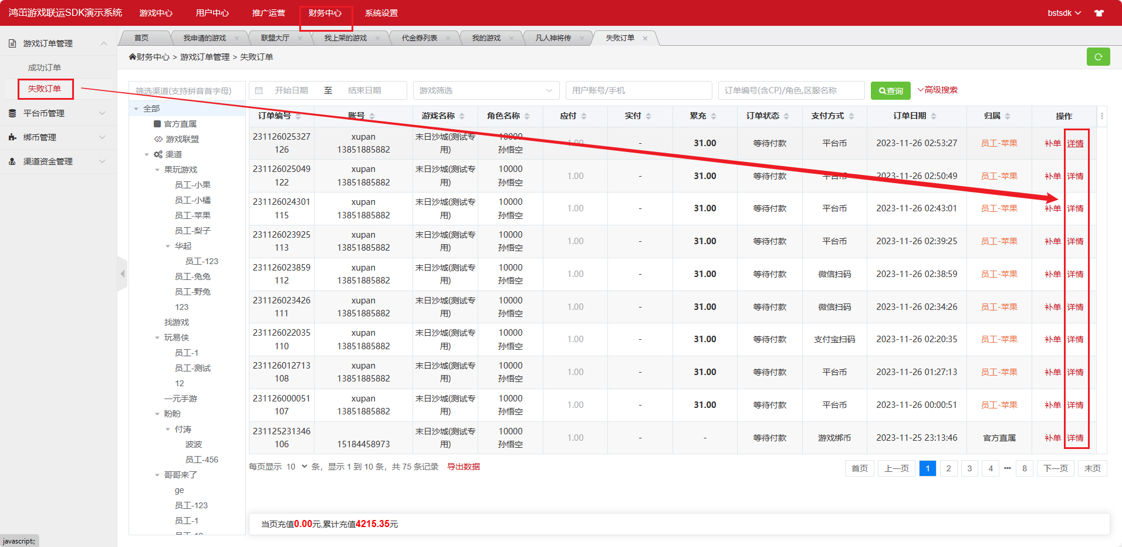Sort by 订单编号 column arrows
The image size is (1122, 547).
point(299,116)
